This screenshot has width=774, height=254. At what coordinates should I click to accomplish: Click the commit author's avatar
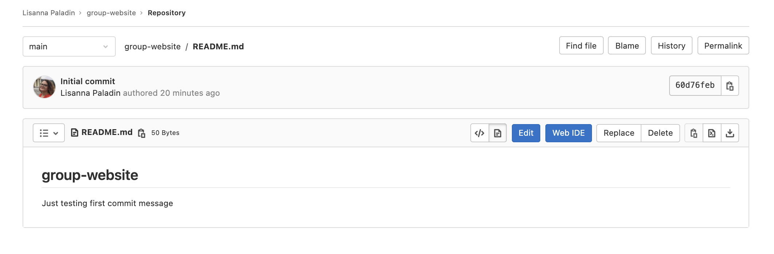pyautogui.click(x=44, y=87)
